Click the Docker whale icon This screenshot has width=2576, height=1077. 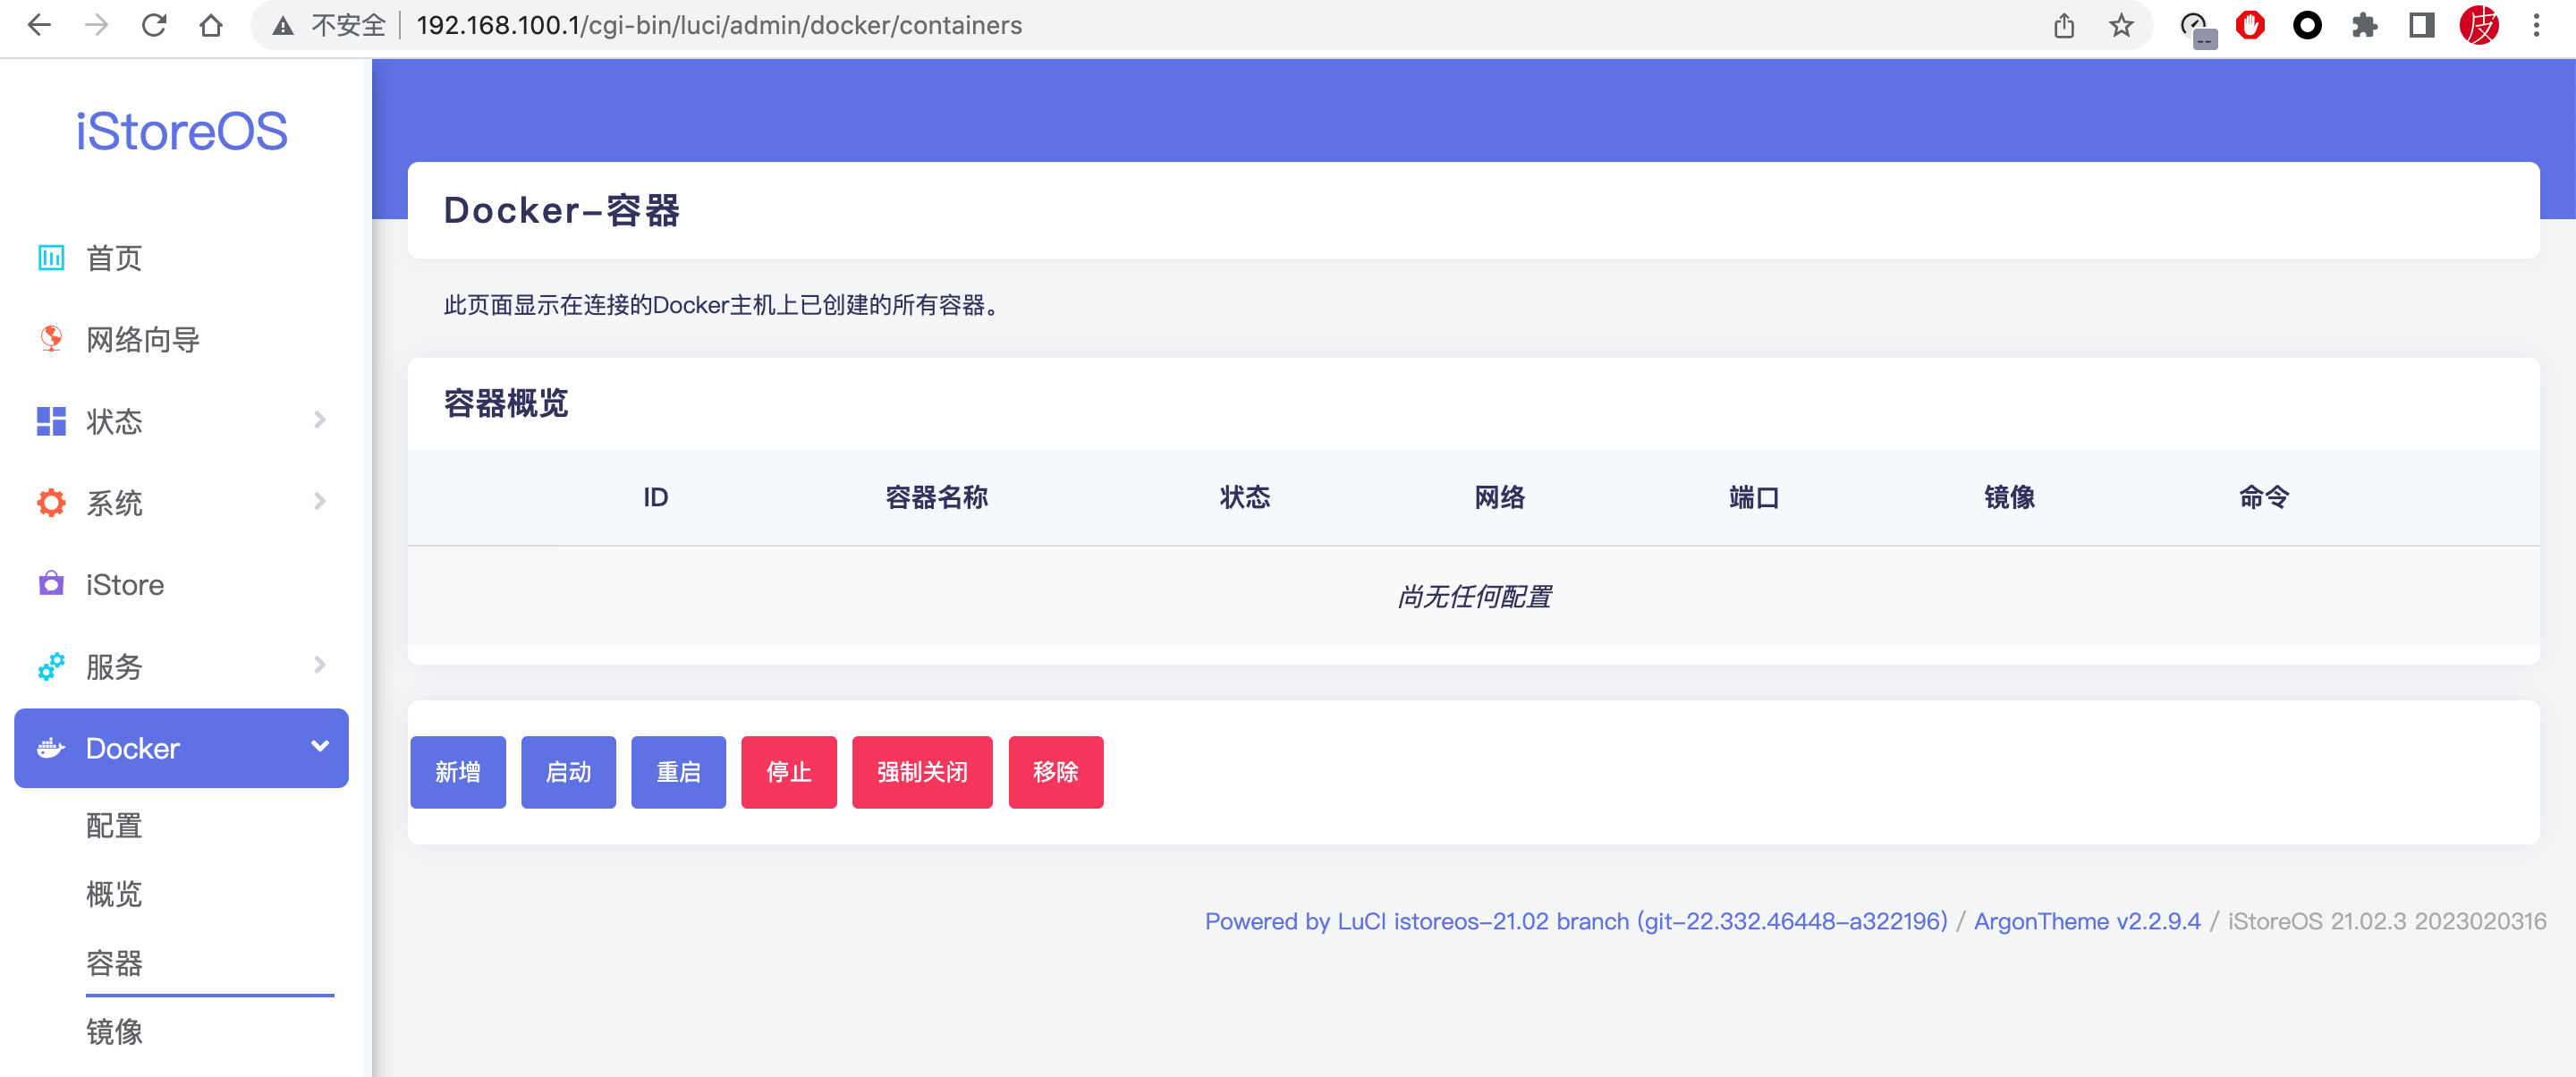click(50, 747)
